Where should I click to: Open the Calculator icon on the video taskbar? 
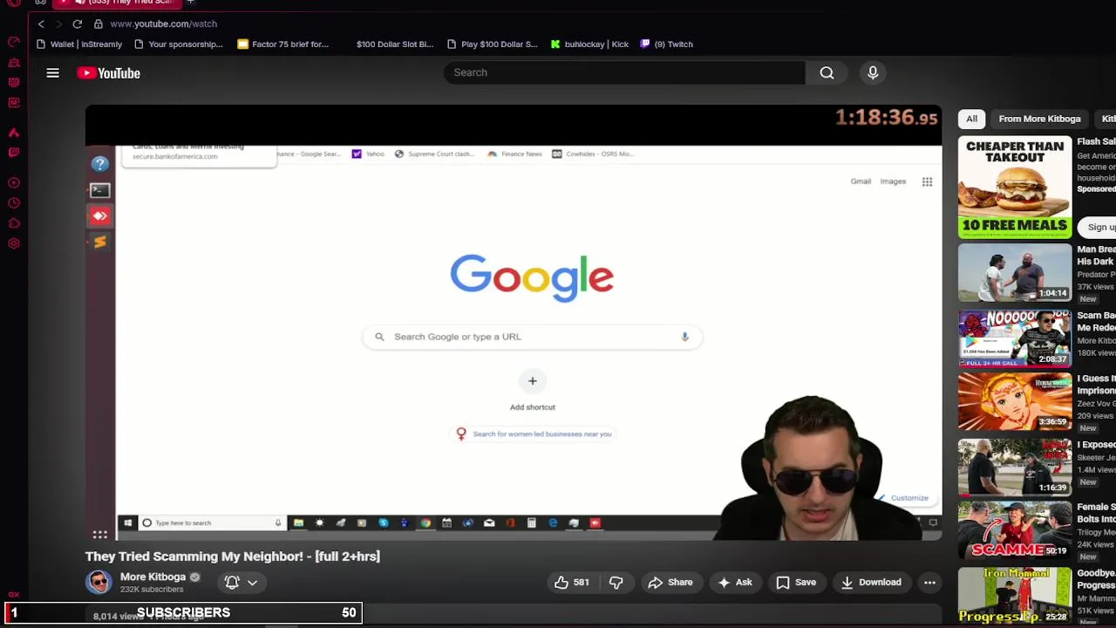point(531,523)
